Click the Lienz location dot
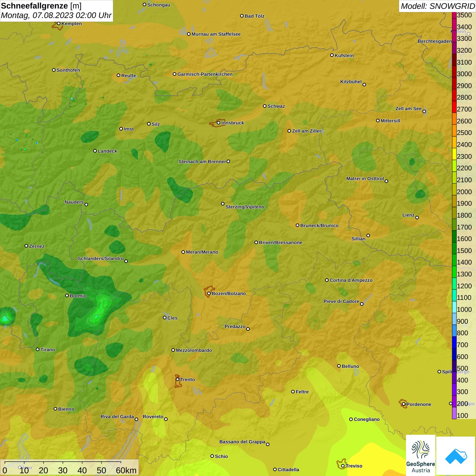476x476 pixels. (417, 218)
